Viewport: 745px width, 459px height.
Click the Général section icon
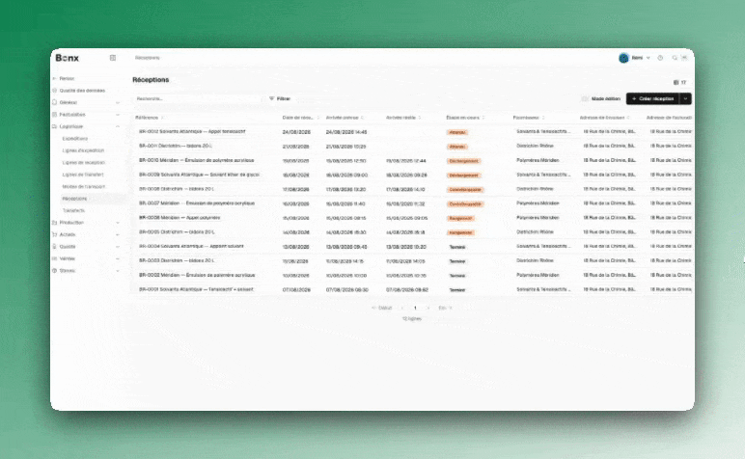pyautogui.click(x=55, y=102)
